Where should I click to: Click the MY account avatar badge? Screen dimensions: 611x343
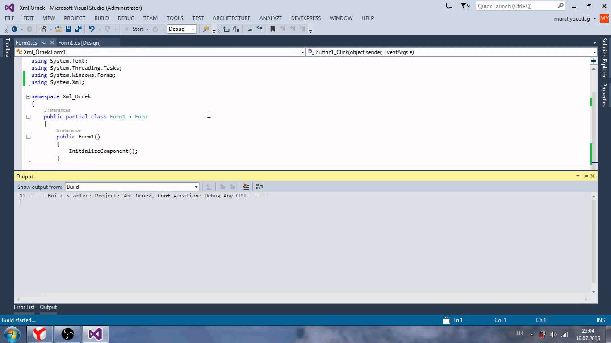(x=604, y=18)
